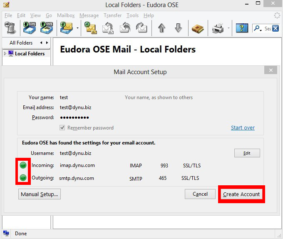Click the Help question mark icon

tap(242, 28)
